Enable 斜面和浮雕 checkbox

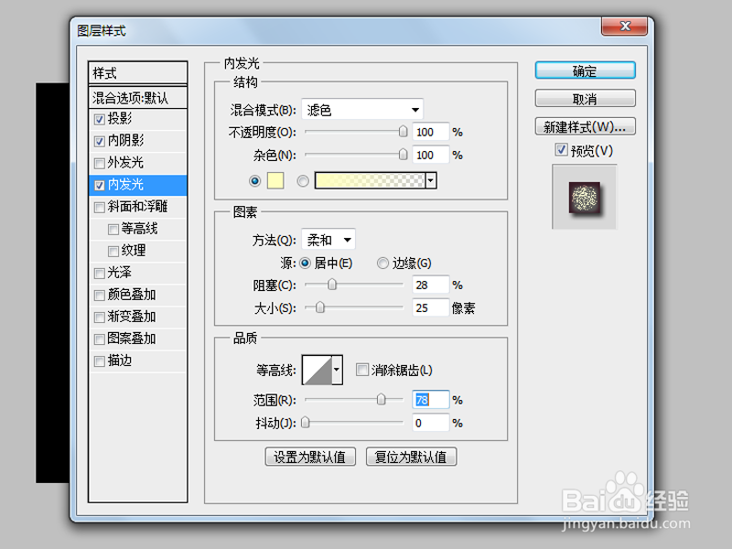(99, 208)
